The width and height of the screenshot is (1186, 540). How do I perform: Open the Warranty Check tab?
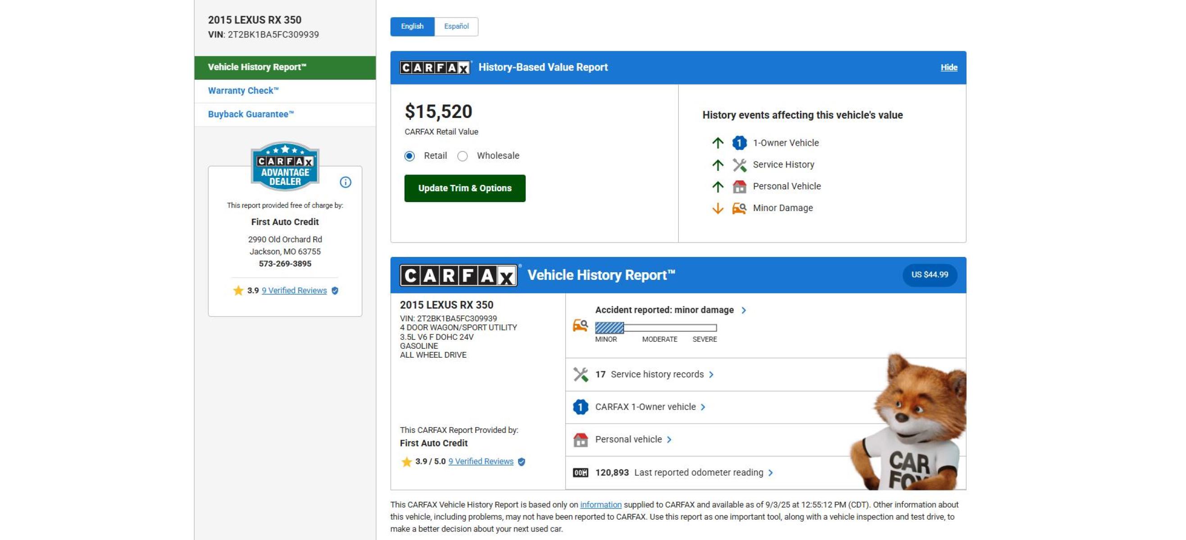[x=243, y=90]
